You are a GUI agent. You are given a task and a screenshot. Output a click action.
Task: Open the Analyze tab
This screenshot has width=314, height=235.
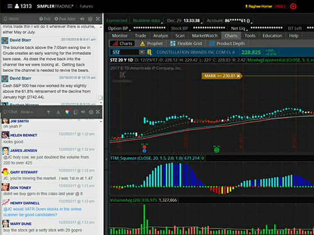click(161, 35)
